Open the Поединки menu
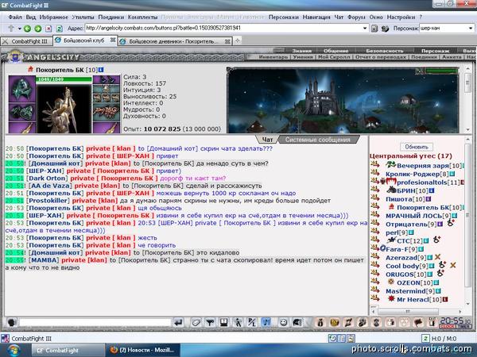 (111, 17)
